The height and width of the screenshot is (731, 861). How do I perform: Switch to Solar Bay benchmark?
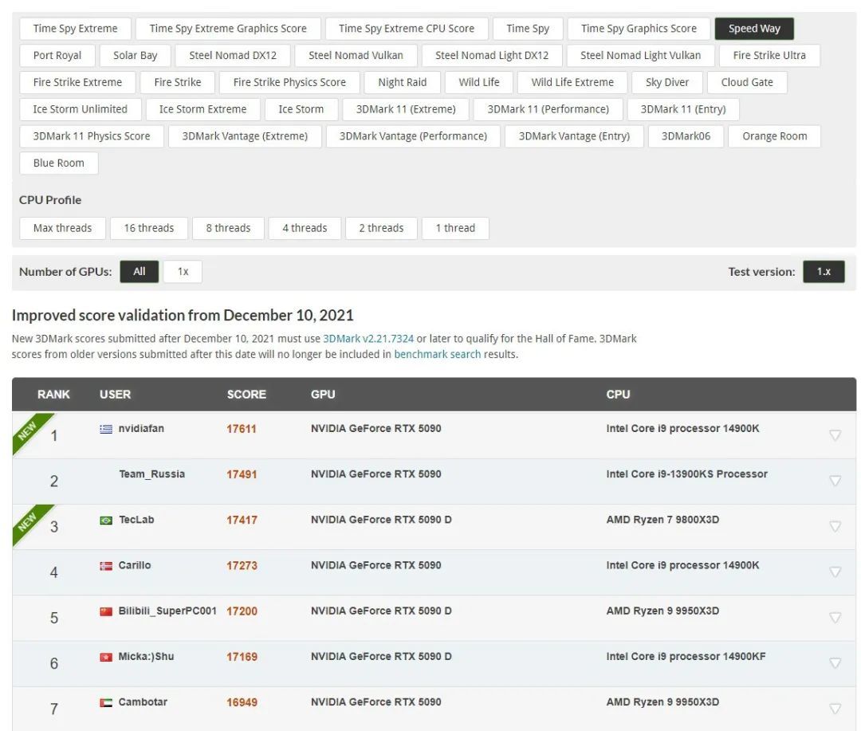135,56
